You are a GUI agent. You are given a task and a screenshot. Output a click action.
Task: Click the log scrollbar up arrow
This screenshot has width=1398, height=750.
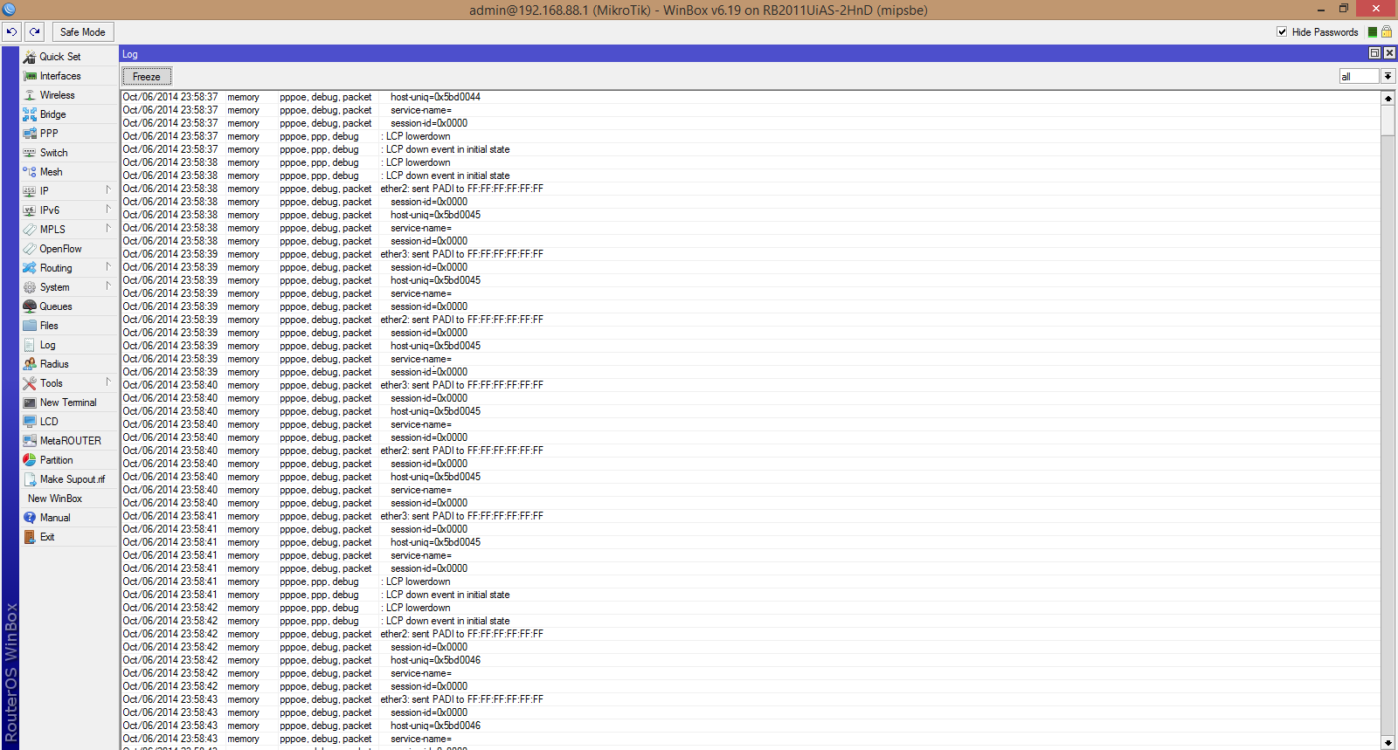[1388, 99]
